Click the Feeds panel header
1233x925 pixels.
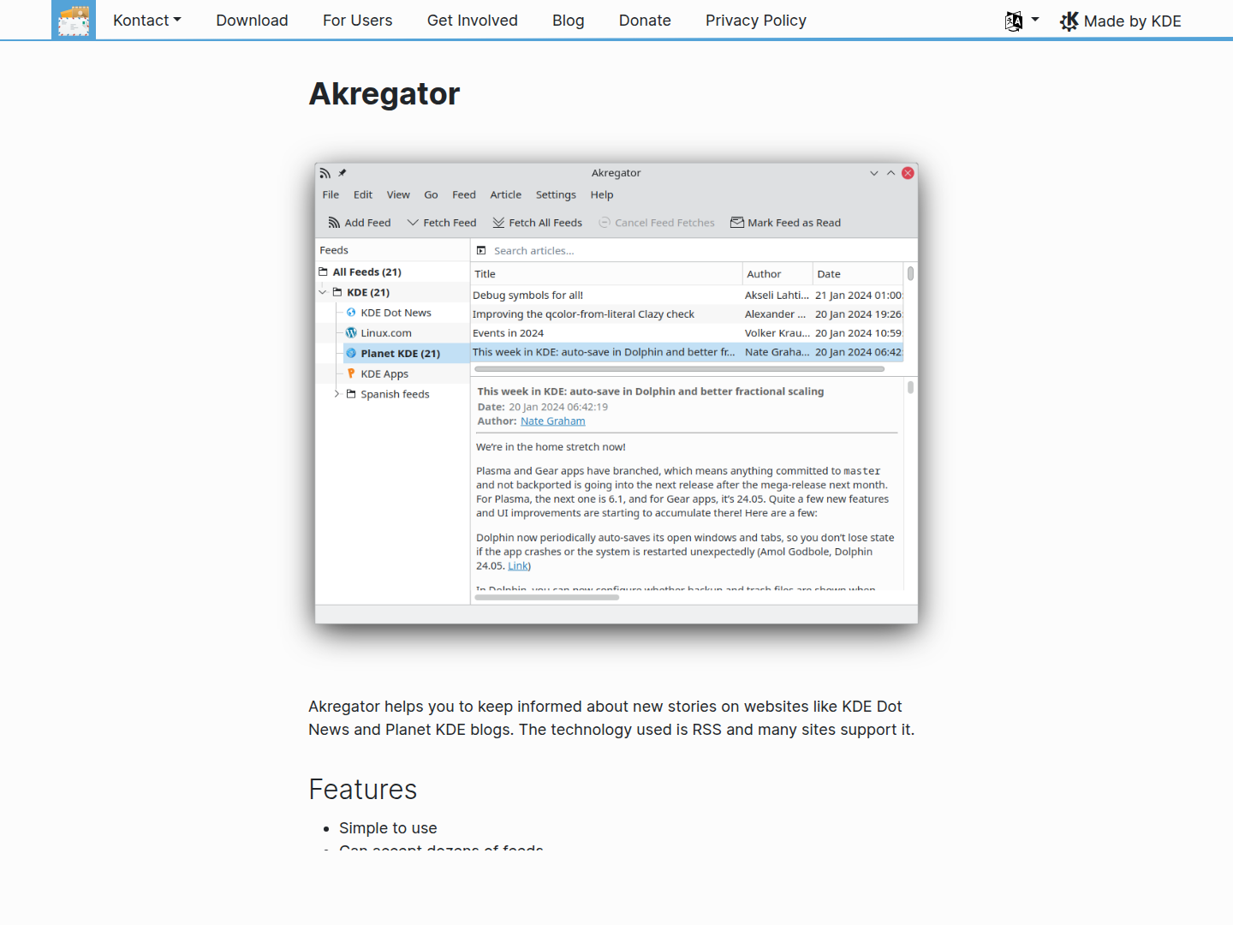pyautogui.click(x=393, y=250)
